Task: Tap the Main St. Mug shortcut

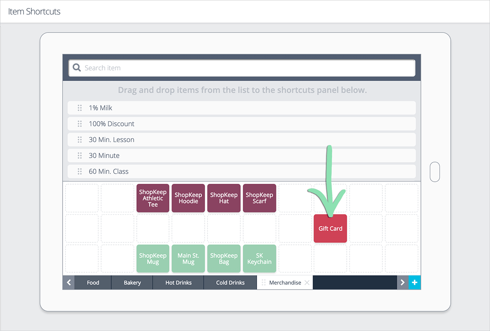Action: pos(188,259)
